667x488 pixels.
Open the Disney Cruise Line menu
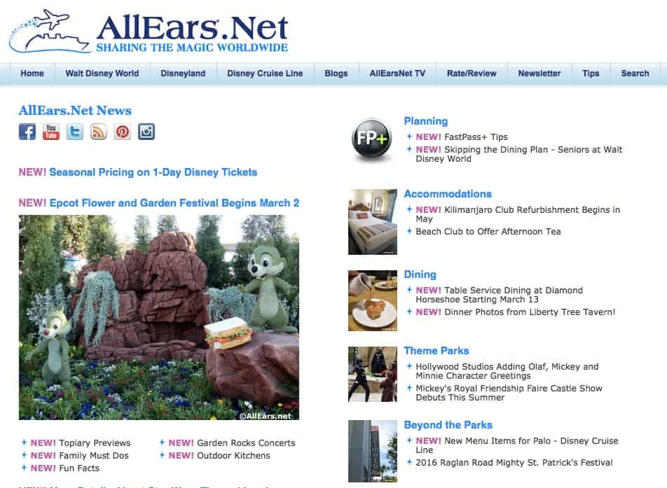(265, 73)
